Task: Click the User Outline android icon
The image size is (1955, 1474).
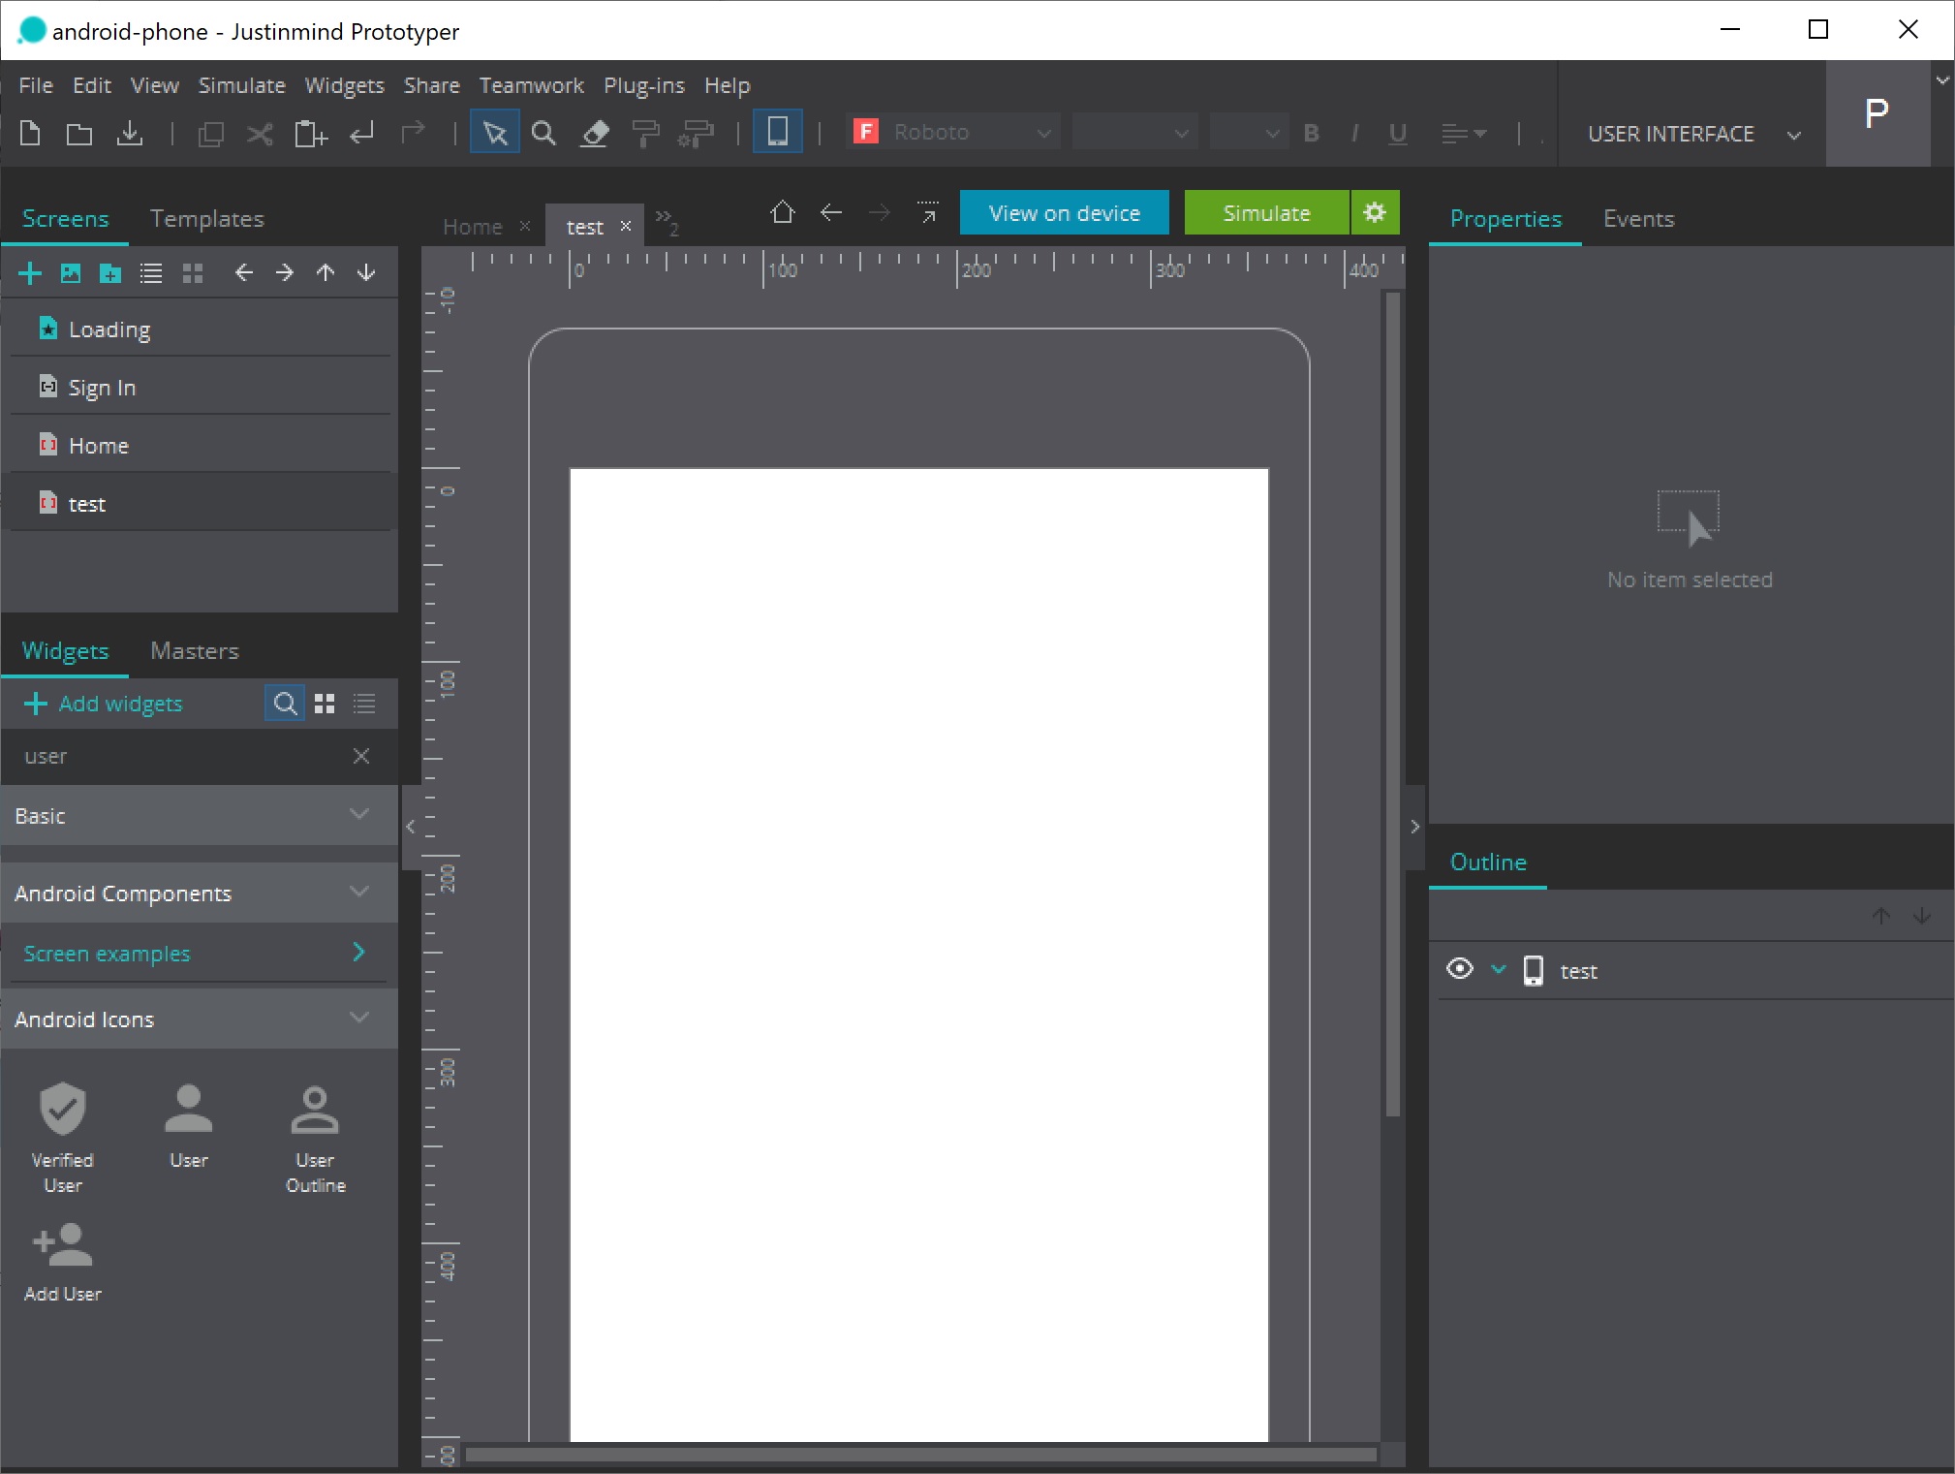Action: [x=315, y=1110]
